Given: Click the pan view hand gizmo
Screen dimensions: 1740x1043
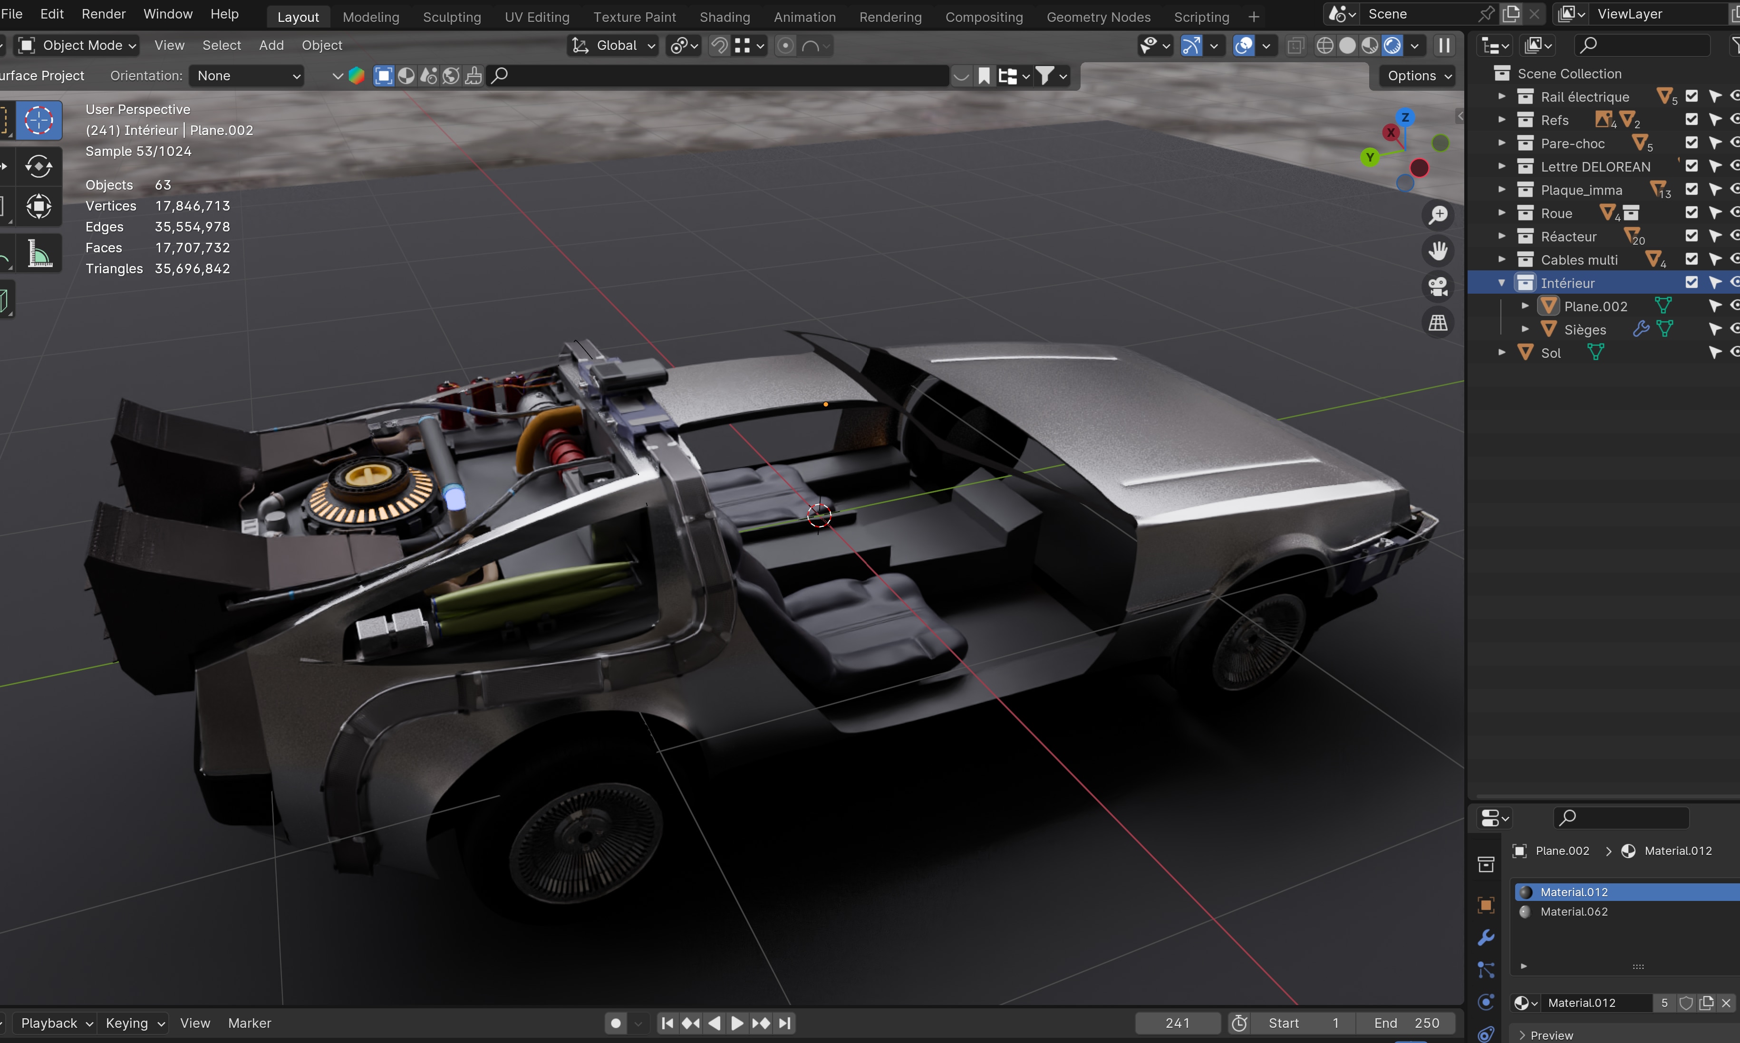Looking at the screenshot, I should tap(1438, 251).
